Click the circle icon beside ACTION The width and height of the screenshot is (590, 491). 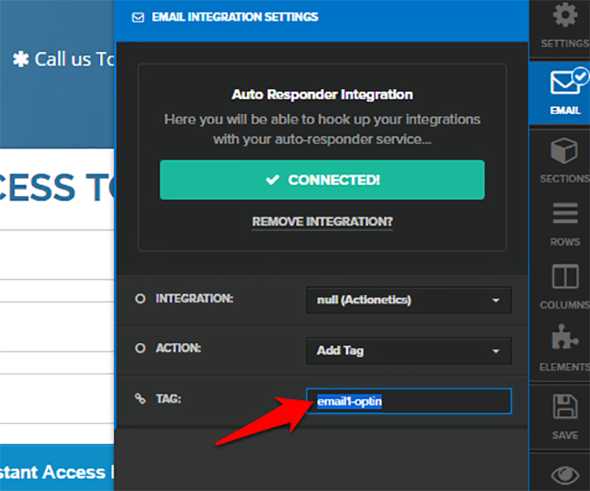(140, 348)
